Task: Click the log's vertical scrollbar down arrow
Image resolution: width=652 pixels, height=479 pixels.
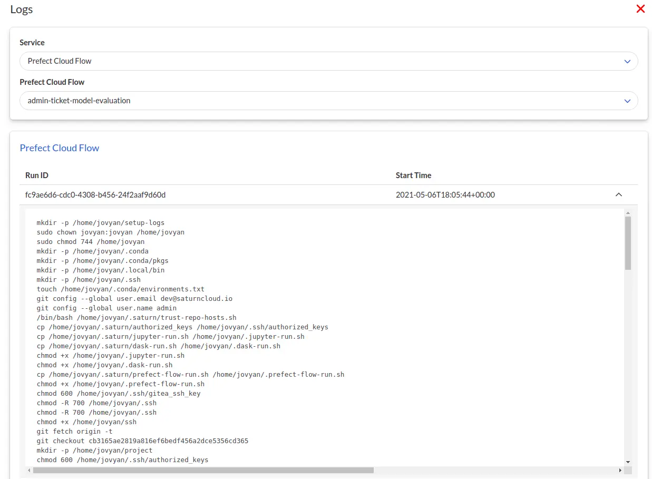Action: tap(628, 462)
